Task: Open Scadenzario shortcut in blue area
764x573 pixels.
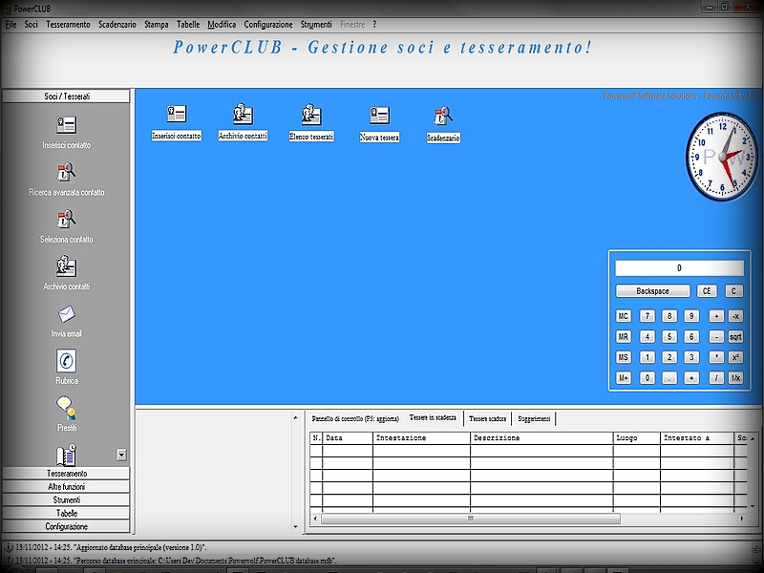Action: pos(443,125)
